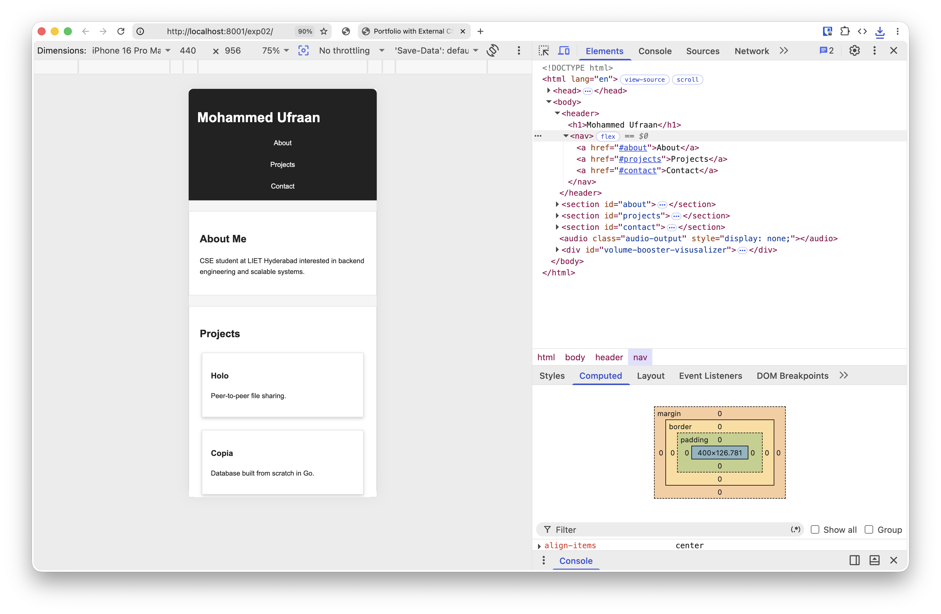Open the 2 console messages badge
941x614 pixels.
[x=826, y=51]
